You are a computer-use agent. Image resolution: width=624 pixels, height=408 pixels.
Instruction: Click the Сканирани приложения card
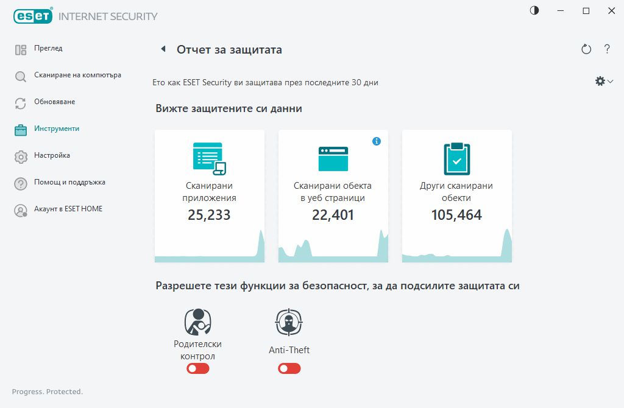click(x=210, y=195)
